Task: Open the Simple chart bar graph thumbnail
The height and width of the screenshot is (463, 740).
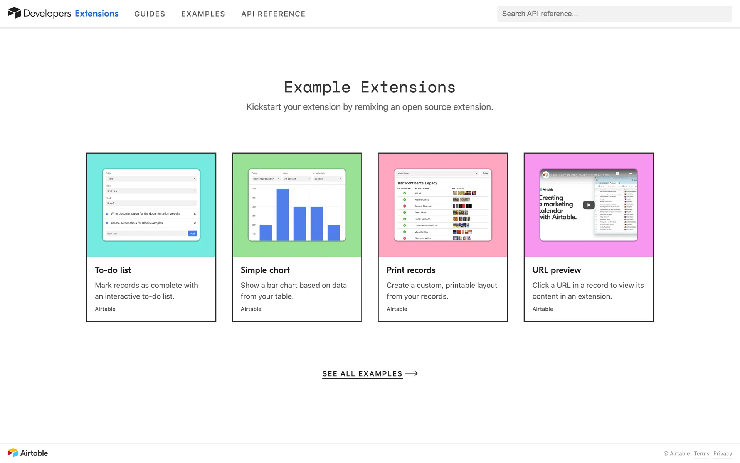Action: point(297,205)
